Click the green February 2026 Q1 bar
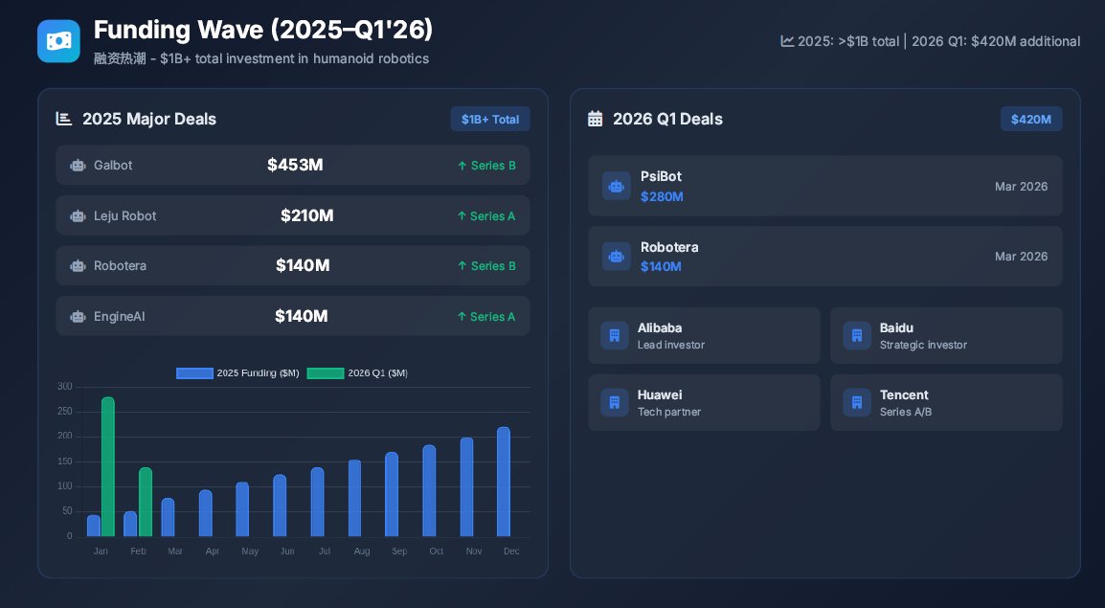This screenshot has height=608, width=1105. click(x=146, y=502)
